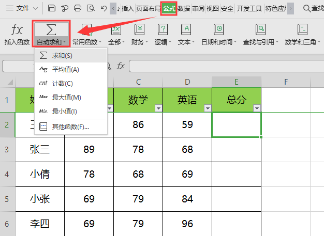Click the Save icon in quick toolbar
The image size is (324, 236).
pyautogui.click(x=51, y=8)
